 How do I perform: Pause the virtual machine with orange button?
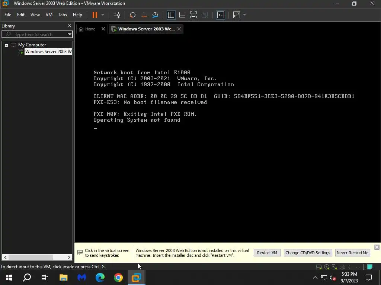click(x=95, y=15)
